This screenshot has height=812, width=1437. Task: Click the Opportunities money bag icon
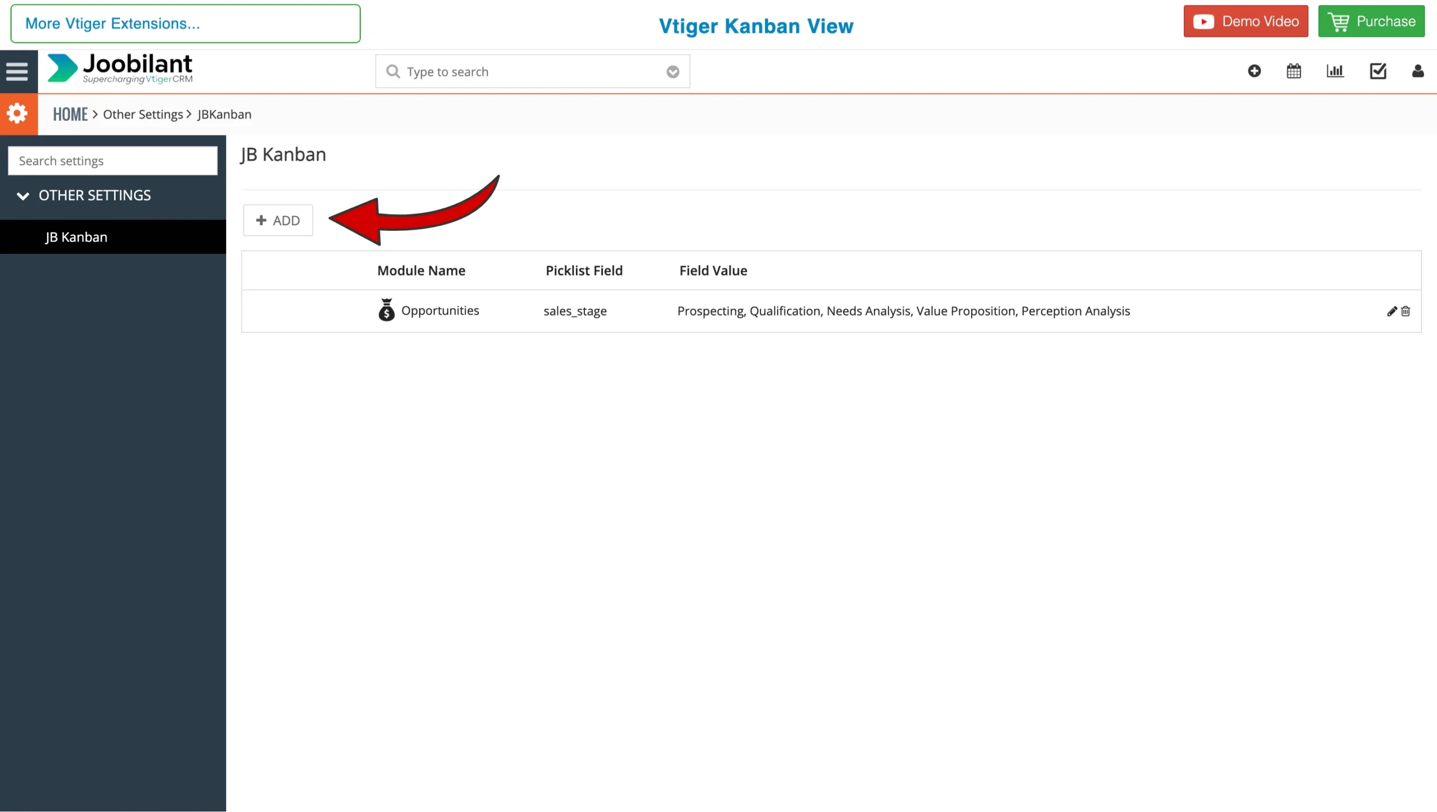point(386,310)
